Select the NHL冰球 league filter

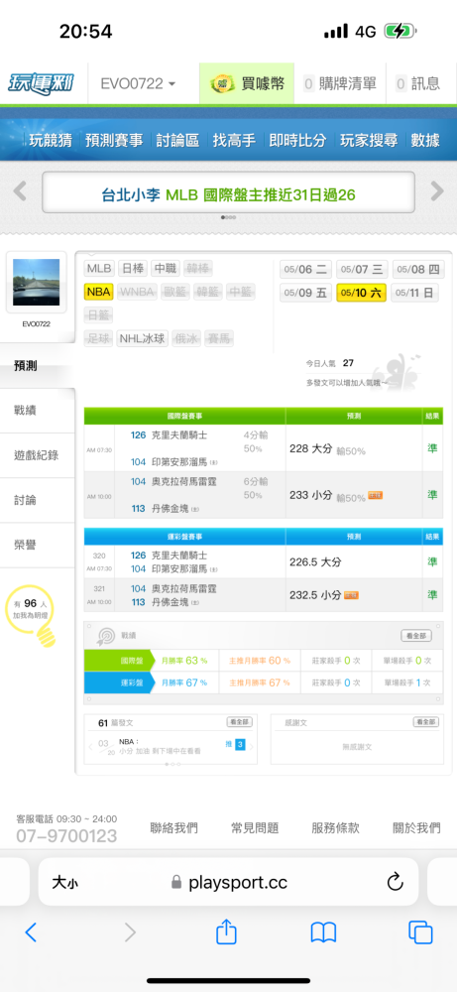pyautogui.click(x=143, y=339)
